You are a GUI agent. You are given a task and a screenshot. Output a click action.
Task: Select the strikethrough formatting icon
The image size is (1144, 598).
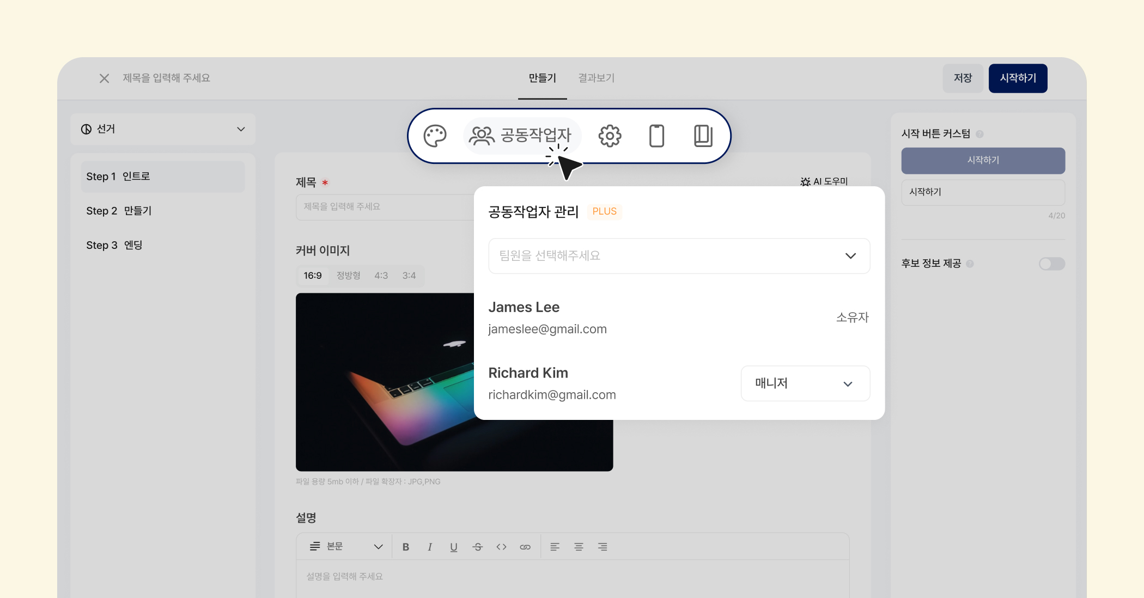tap(478, 547)
